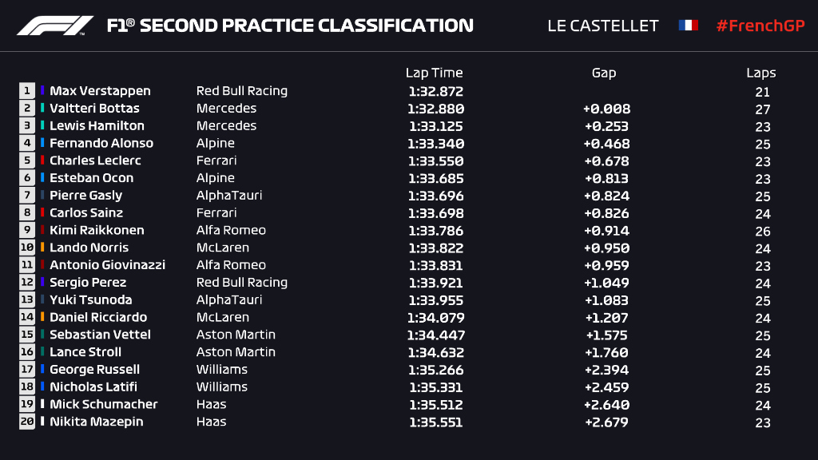The width and height of the screenshot is (818, 460).
Task: Click the position 5 number badge
Action: pyautogui.click(x=27, y=161)
